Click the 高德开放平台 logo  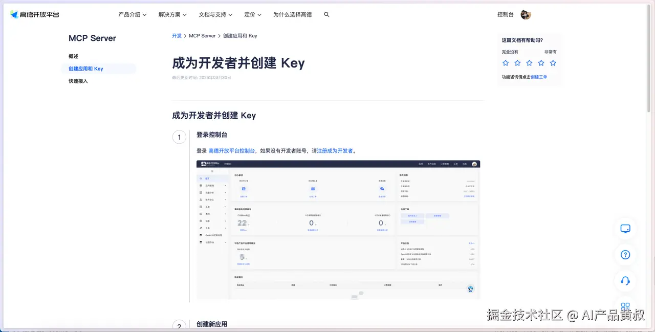click(35, 14)
